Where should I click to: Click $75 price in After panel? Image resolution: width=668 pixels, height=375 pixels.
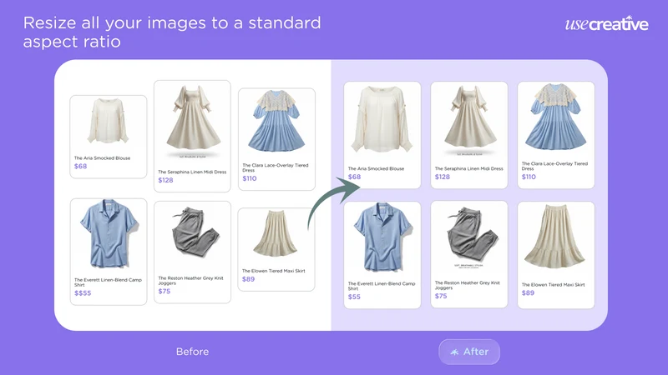click(441, 296)
